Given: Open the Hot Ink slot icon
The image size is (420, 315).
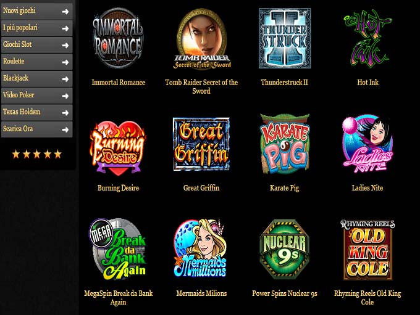Looking at the screenshot, I should [367, 38].
